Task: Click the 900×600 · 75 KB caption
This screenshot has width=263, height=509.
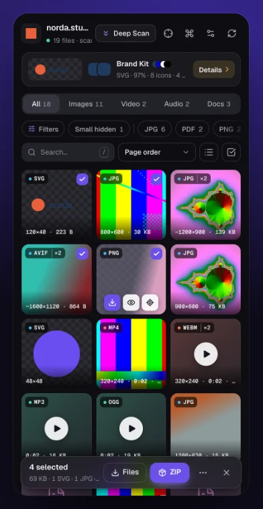Action: point(200,307)
